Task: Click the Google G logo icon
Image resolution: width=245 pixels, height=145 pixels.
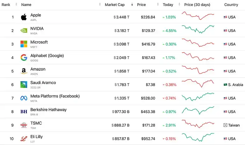Action: pyautogui.click(x=24, y=58)
